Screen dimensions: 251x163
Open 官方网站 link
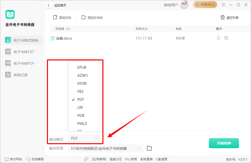pyautogui.click(x=13, y=159)
